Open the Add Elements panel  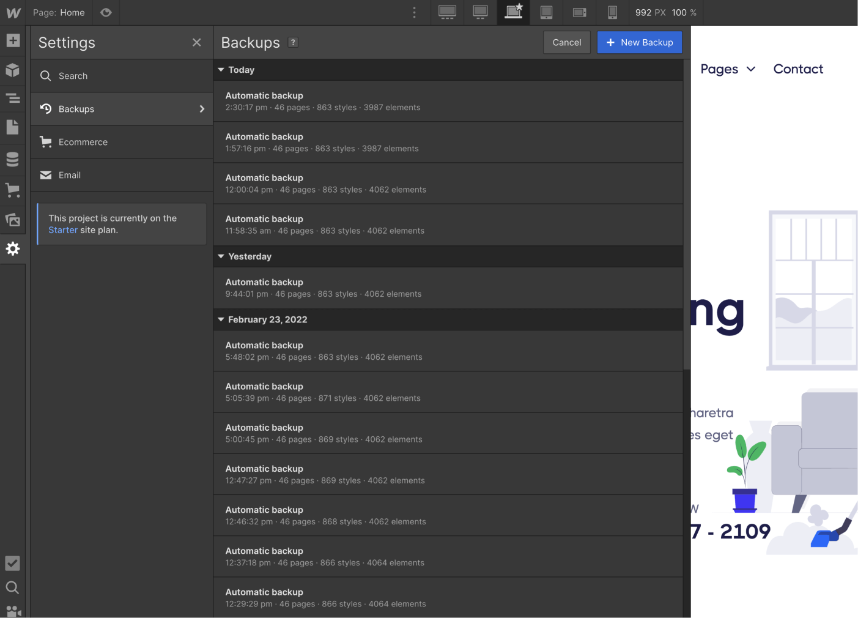pyautogui.click(x=13, y=40)
